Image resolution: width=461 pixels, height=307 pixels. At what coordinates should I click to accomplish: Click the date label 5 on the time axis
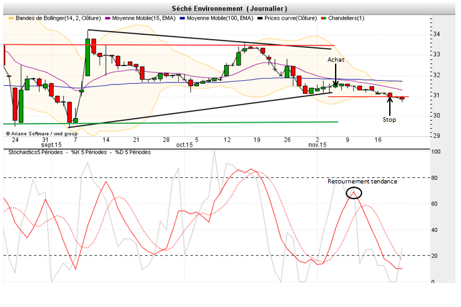tap(196, 139)
